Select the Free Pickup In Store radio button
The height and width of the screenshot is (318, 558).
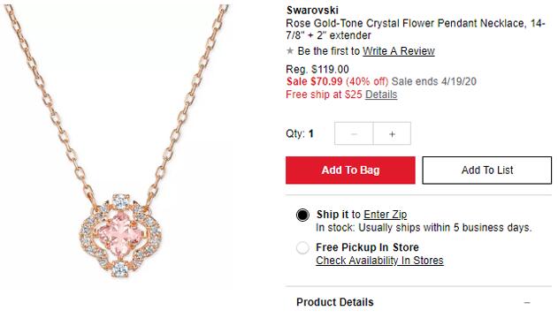(x=302, y=247)
